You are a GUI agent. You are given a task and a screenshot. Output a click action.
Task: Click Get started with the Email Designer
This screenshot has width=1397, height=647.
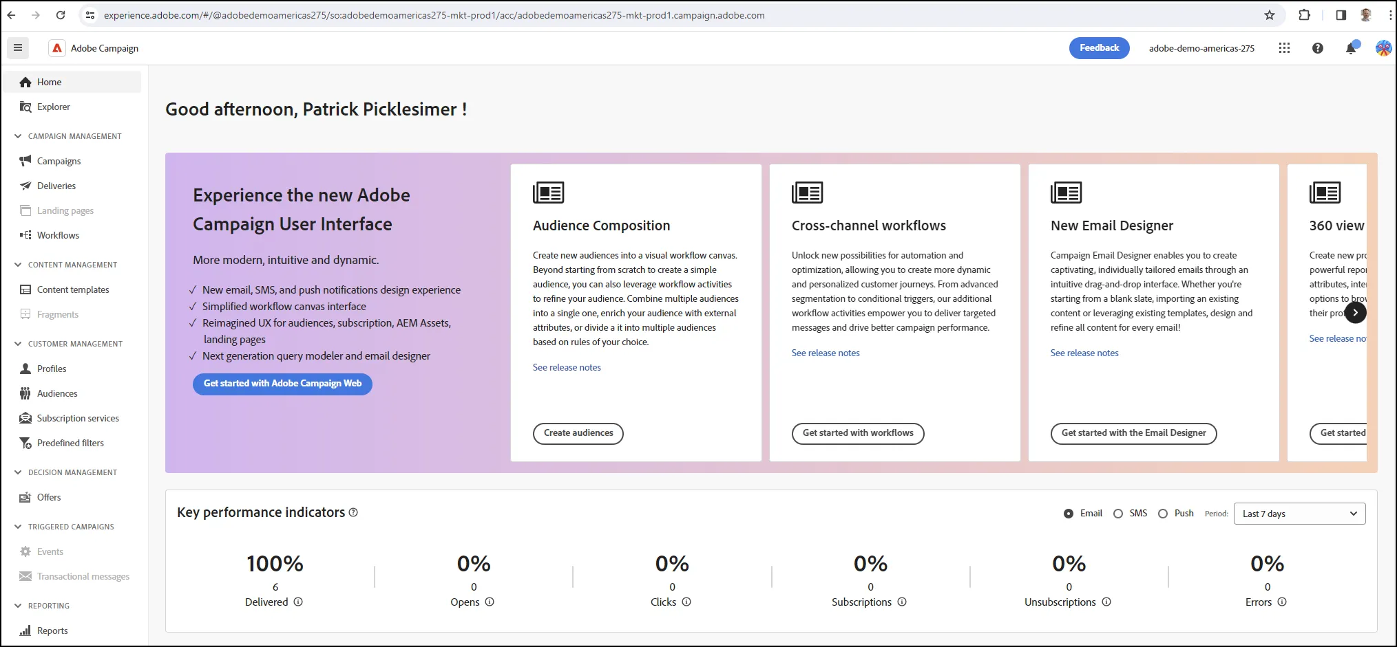point(1134,433)
